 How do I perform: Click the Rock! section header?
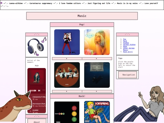82,96
